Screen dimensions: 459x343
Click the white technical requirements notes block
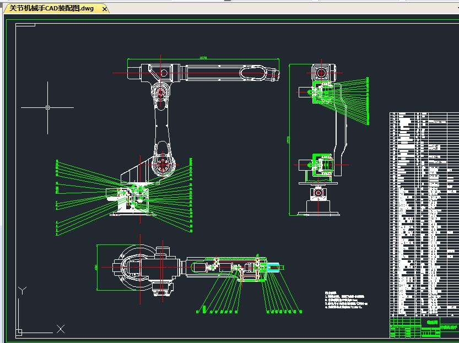pos(346,300)
